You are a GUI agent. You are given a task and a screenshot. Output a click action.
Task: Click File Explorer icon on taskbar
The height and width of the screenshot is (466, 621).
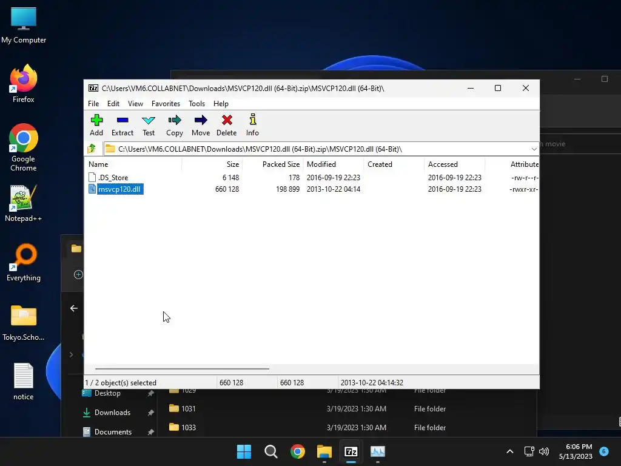point(324,451)
